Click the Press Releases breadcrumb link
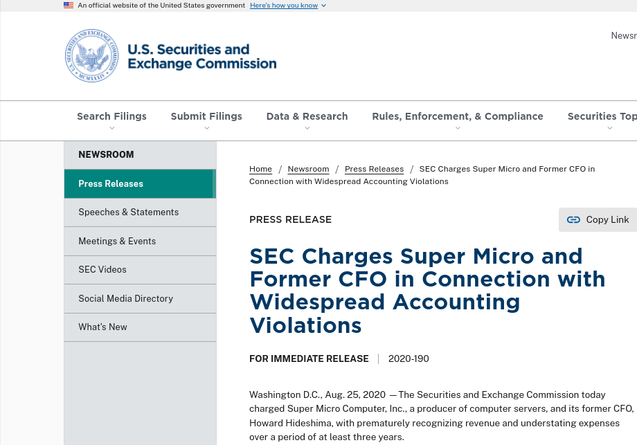 coord(374,169)
